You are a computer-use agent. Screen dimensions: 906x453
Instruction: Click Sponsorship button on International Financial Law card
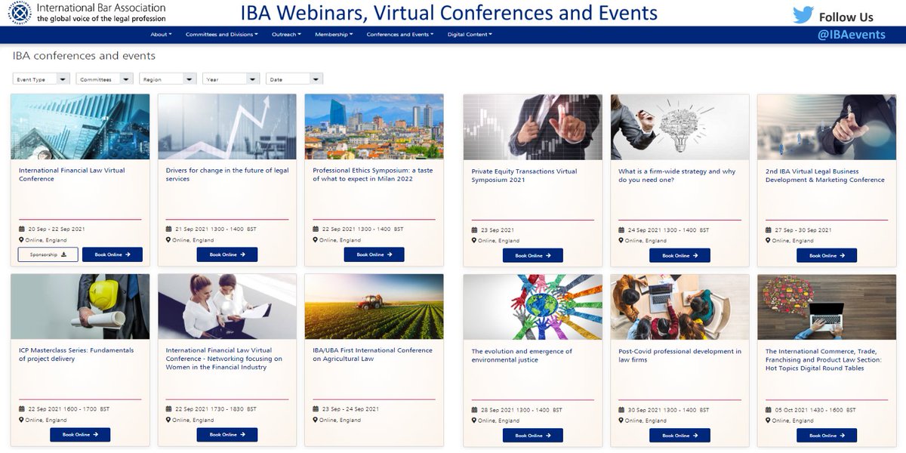(x=48, y=254)
